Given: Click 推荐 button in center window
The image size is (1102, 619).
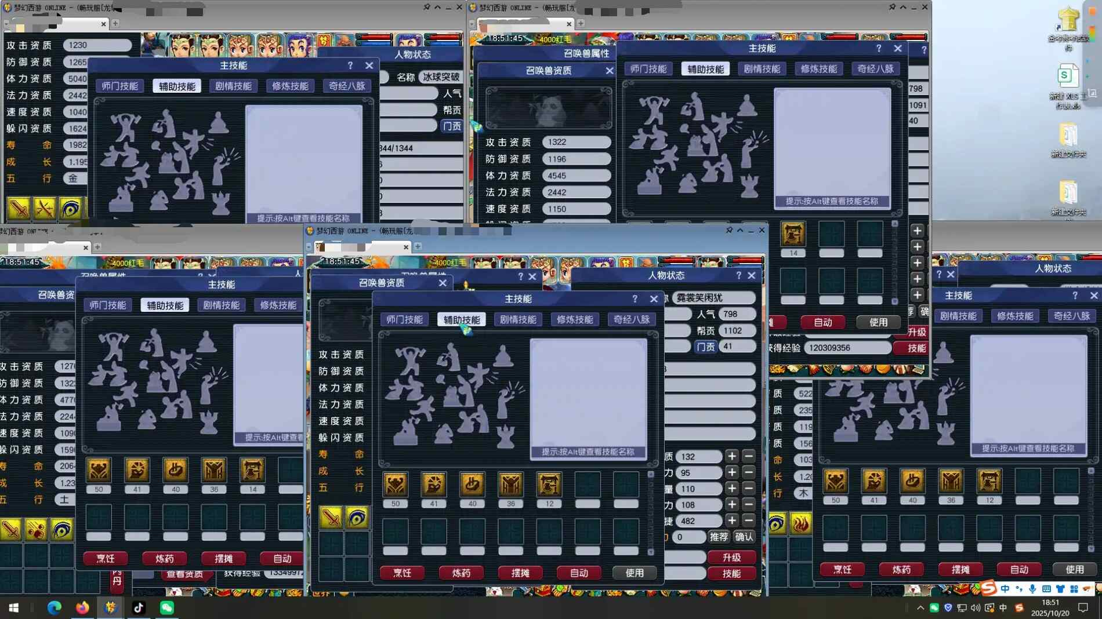Looking at the screenshot, I should tap(719, 537).
